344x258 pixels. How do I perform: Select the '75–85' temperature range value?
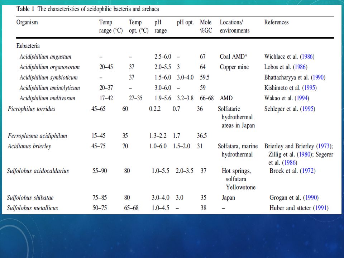click(100, 197)
